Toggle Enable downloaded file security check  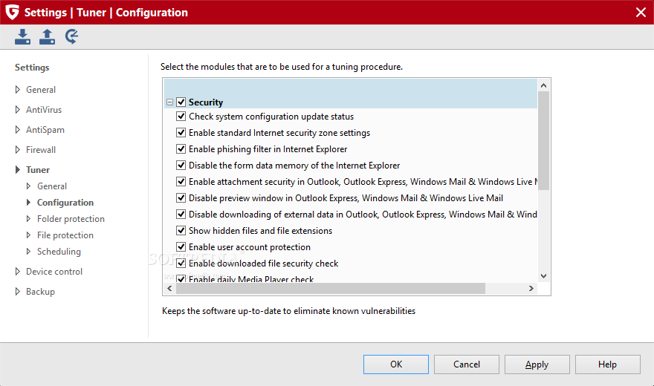coord(181,264)
